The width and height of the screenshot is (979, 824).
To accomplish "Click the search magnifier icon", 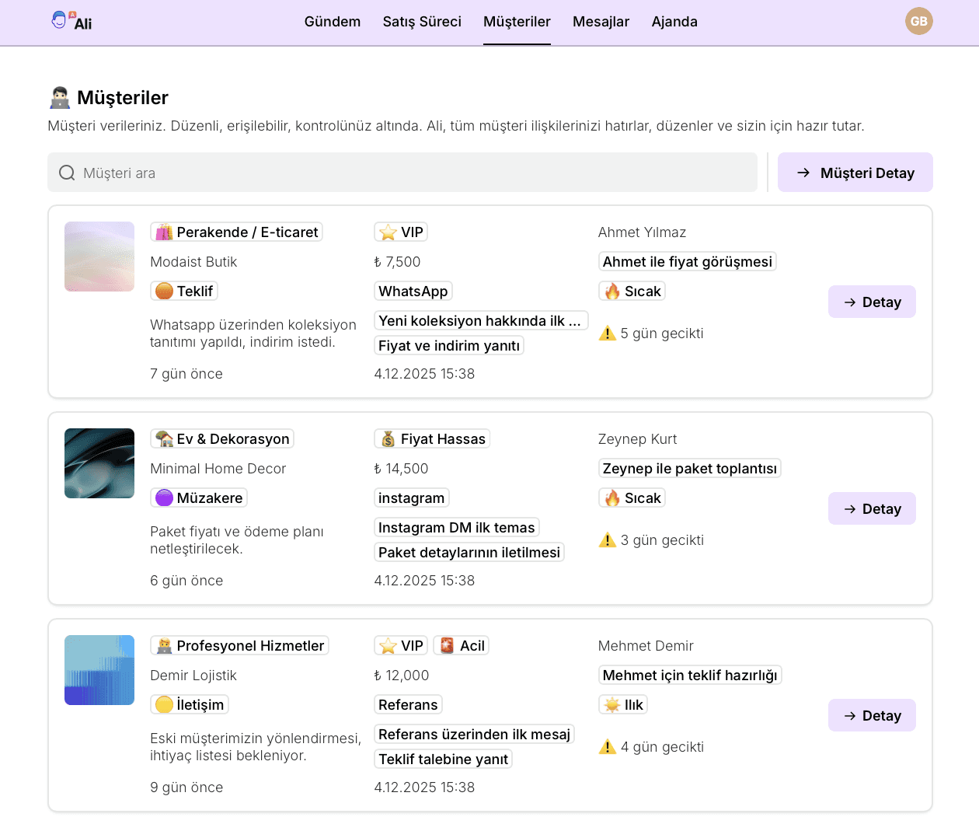I will pos(67,173).
